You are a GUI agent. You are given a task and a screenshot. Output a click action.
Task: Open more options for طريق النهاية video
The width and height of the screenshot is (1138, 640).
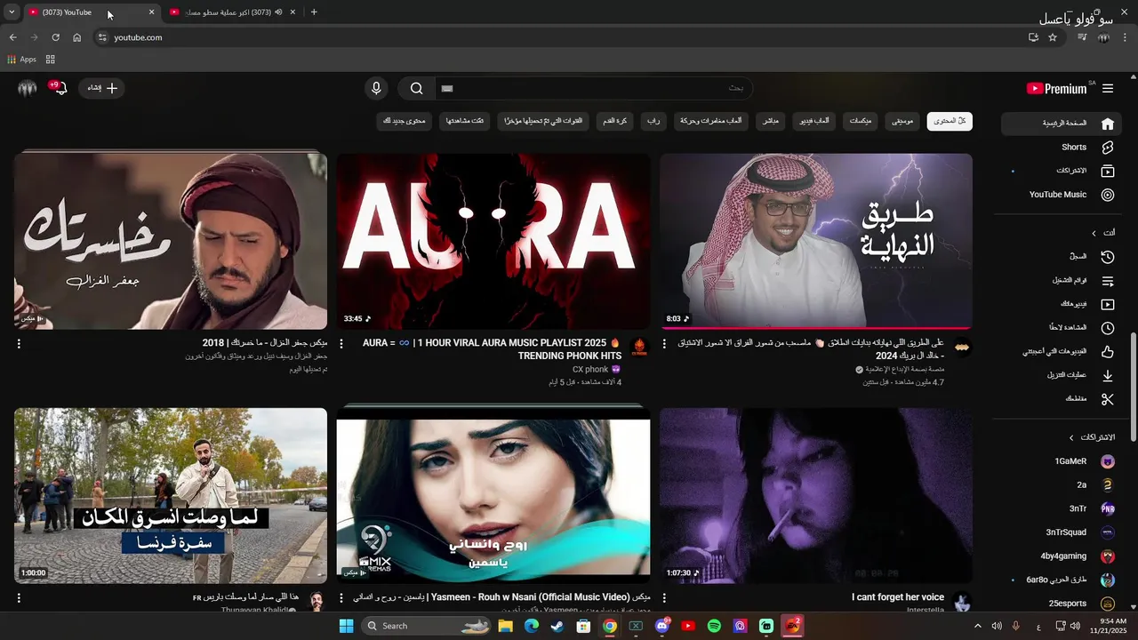coord(664,344)
